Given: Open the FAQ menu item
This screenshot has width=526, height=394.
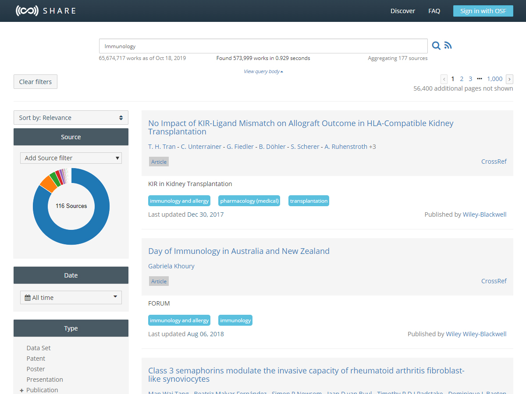Looking at the screenshot, I should tap(434, 11).
